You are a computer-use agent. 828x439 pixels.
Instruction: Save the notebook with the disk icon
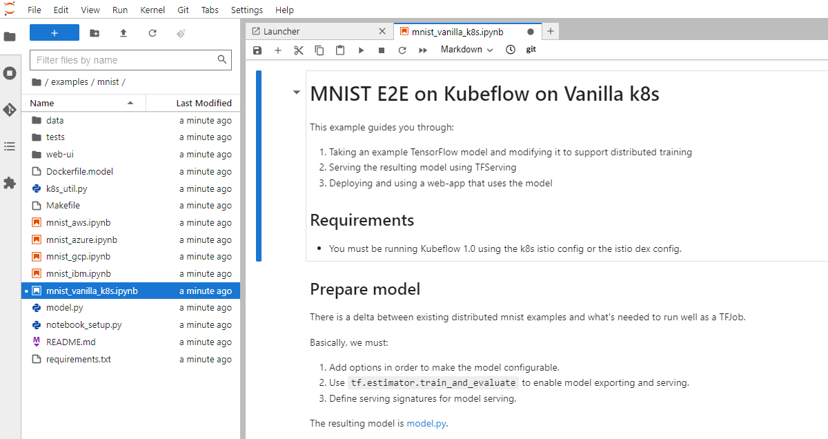(x=257, y=50)
